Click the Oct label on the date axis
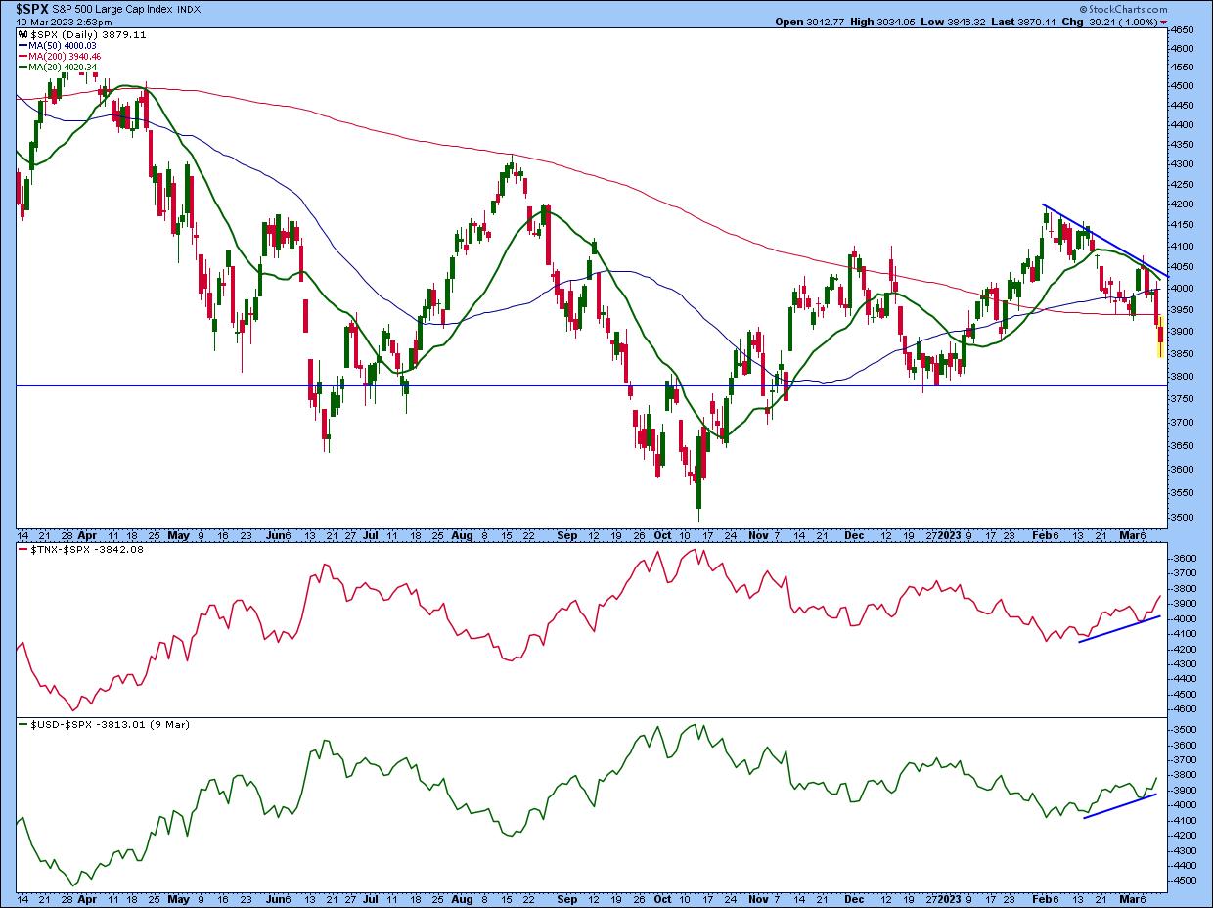Screen dimensions: 1213x908 click(664, 535)
